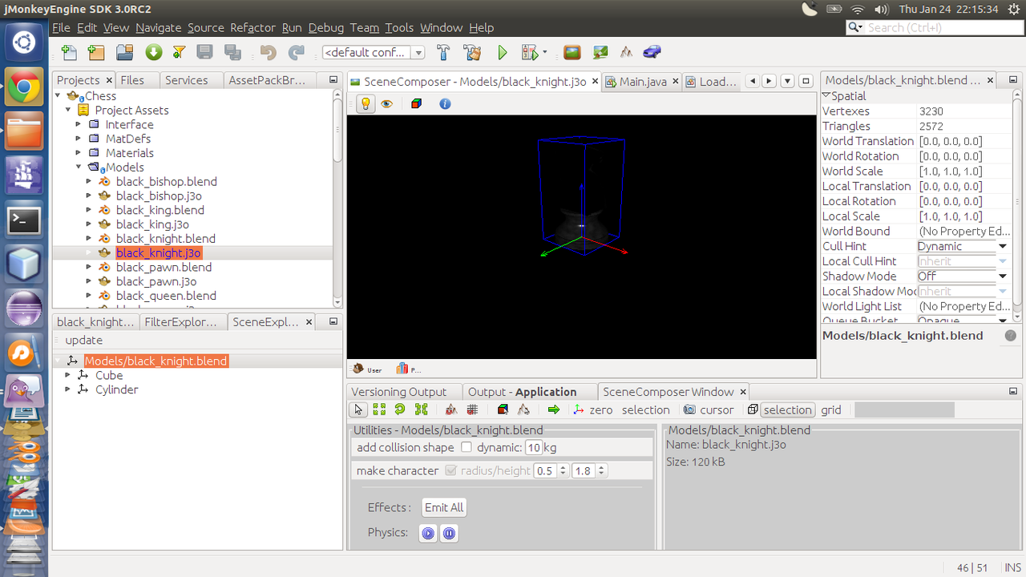Switch to the Versioning Output tab

point(398,392)
